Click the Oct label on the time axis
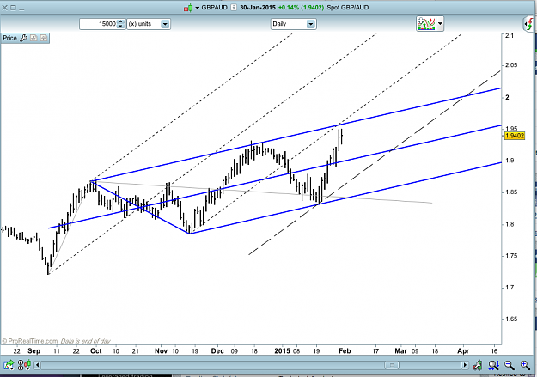Screen dimensions: 537x377 coord(96,351)
